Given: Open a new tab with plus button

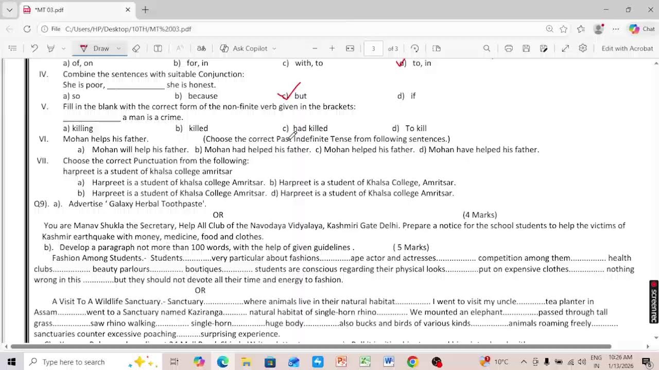Looking at the screenshot, I should tap(145, 10).
